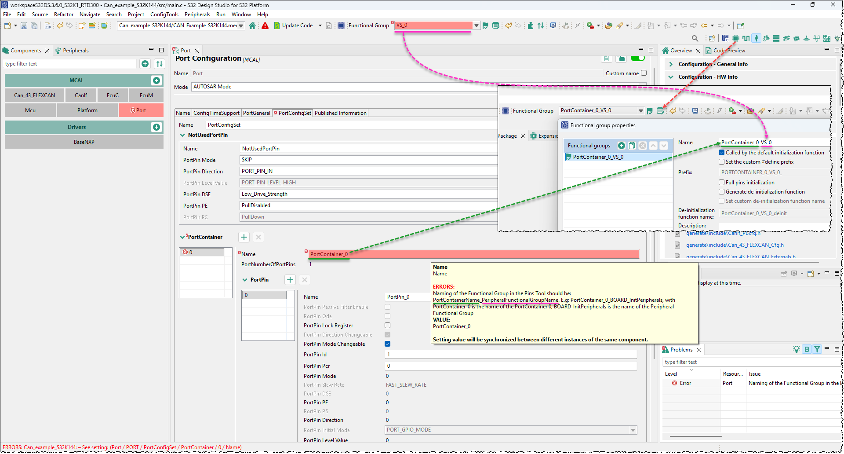Click the functional group Name input field

pyautogui.click(x=774, y=143)
